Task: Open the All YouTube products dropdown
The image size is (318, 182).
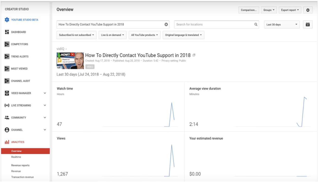Action: click(145, 35)
